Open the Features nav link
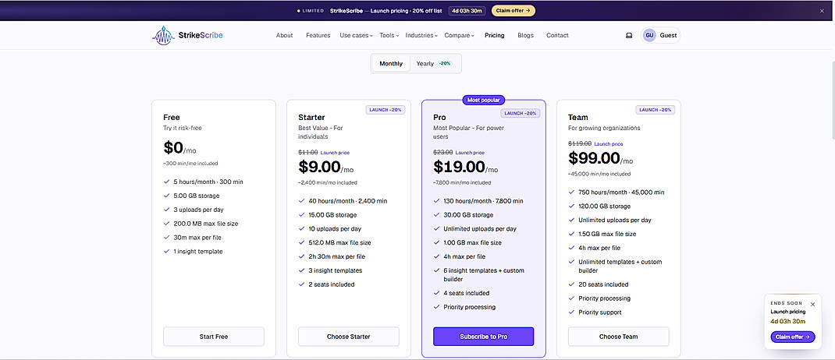Viewport: 835px width, 360px height. point(318,36)
